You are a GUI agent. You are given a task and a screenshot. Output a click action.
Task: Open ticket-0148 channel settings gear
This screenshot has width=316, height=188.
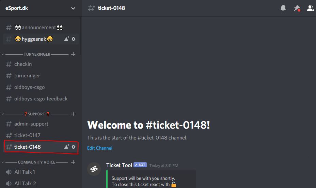tap(74, 147)
